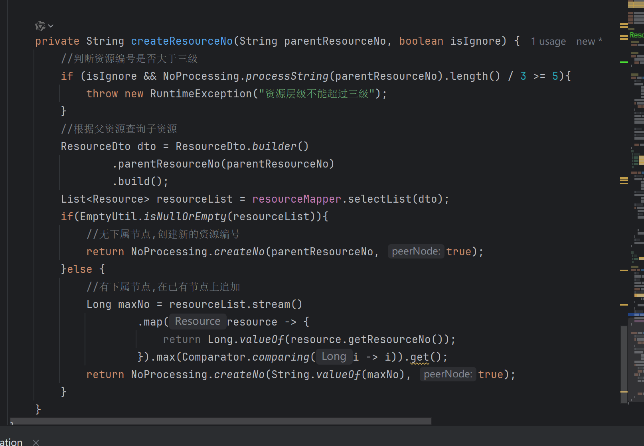644x446 pixels.
Task: Open the '1 usage' inlay link
Action: 548,41
